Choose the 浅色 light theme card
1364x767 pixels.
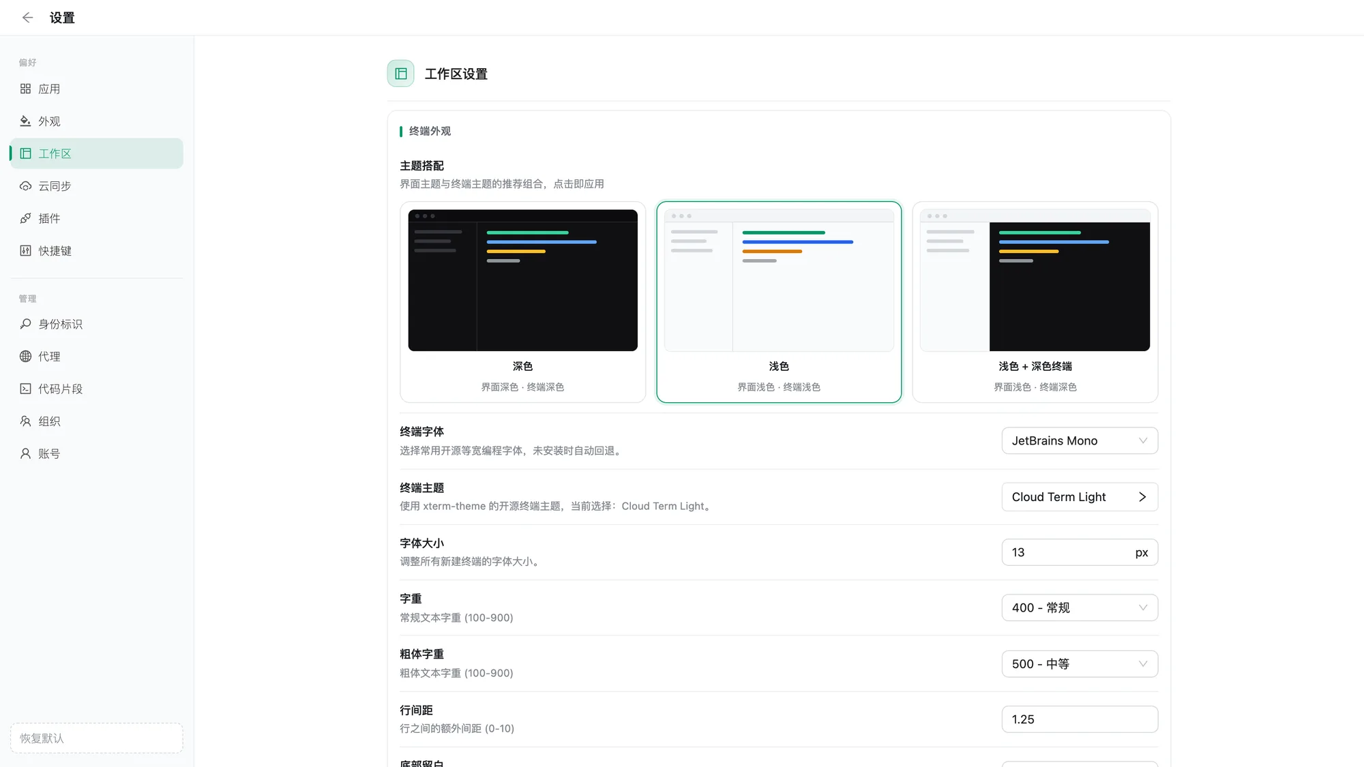pyautogui.click(x=779, y=302)
